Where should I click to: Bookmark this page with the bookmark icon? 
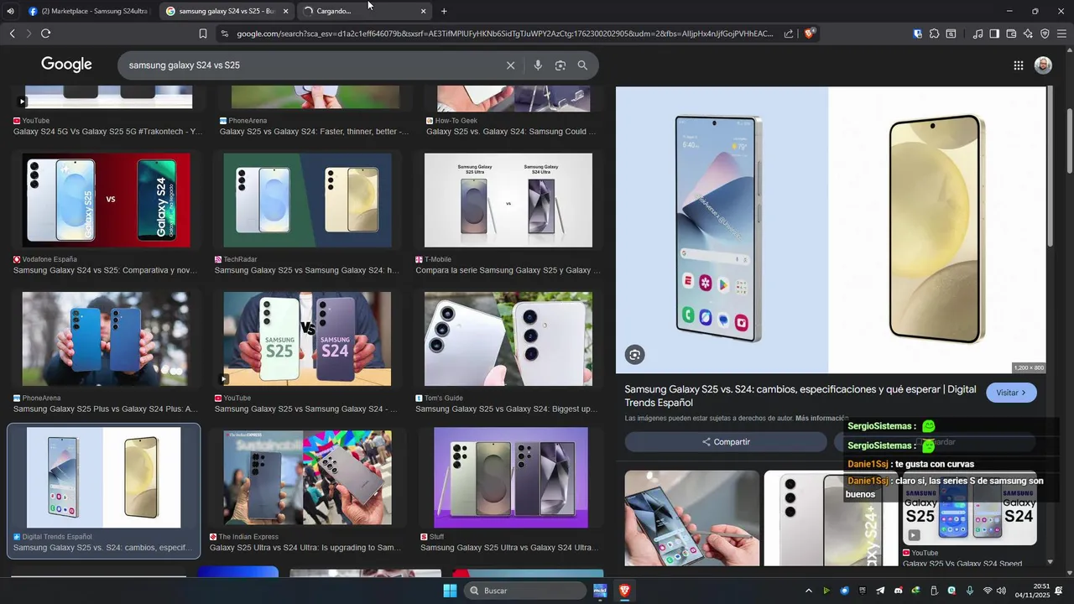pyautogui.click(x=203, y=34)
